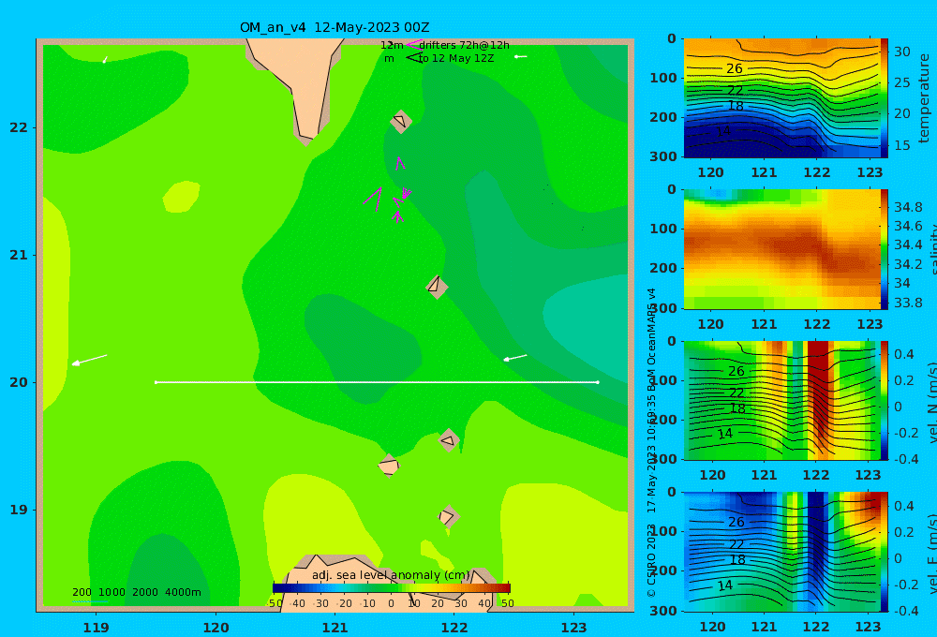
Task: Click the magenta drifter arrow in the legend
Action: (x=413, y=44)
